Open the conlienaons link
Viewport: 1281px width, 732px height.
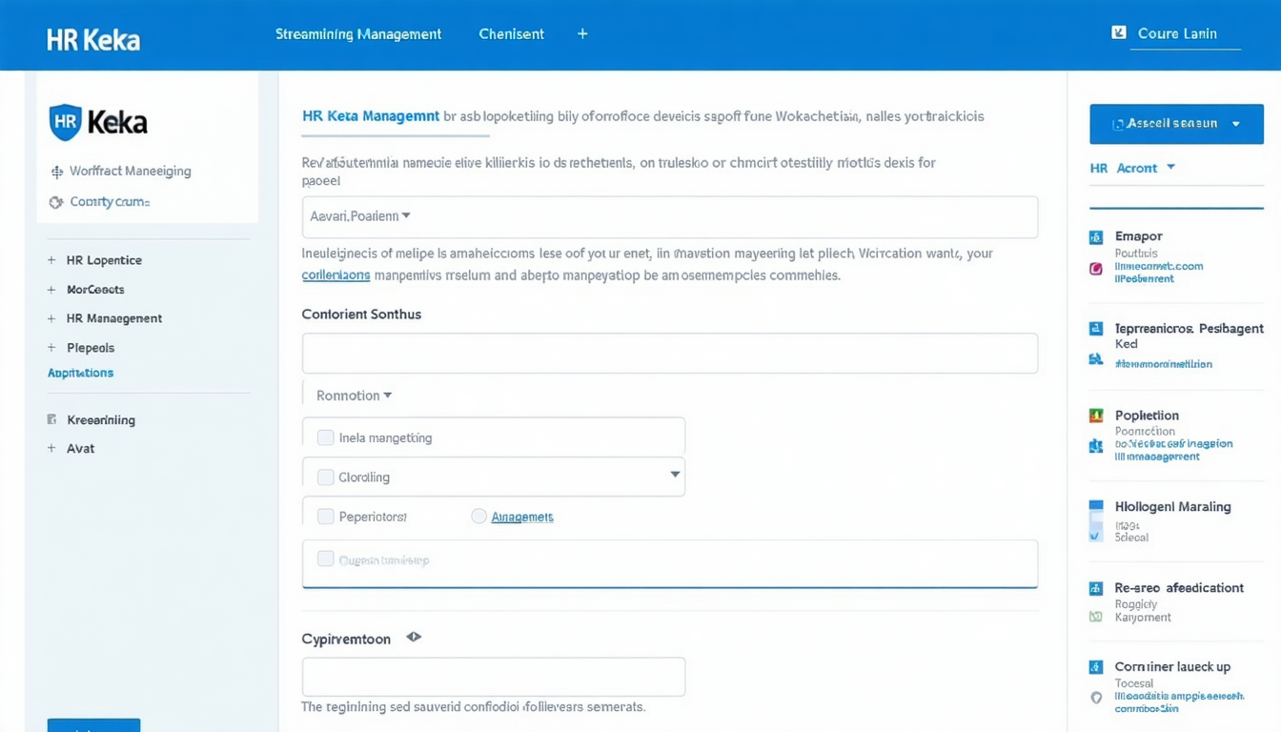point(335,275)
